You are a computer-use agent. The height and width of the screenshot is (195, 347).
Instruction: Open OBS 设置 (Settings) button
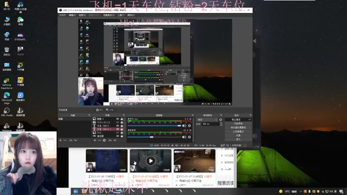click(238, 136)
